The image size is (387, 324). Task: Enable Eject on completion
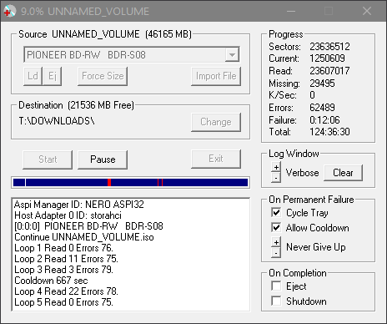[x=276, y=286]
